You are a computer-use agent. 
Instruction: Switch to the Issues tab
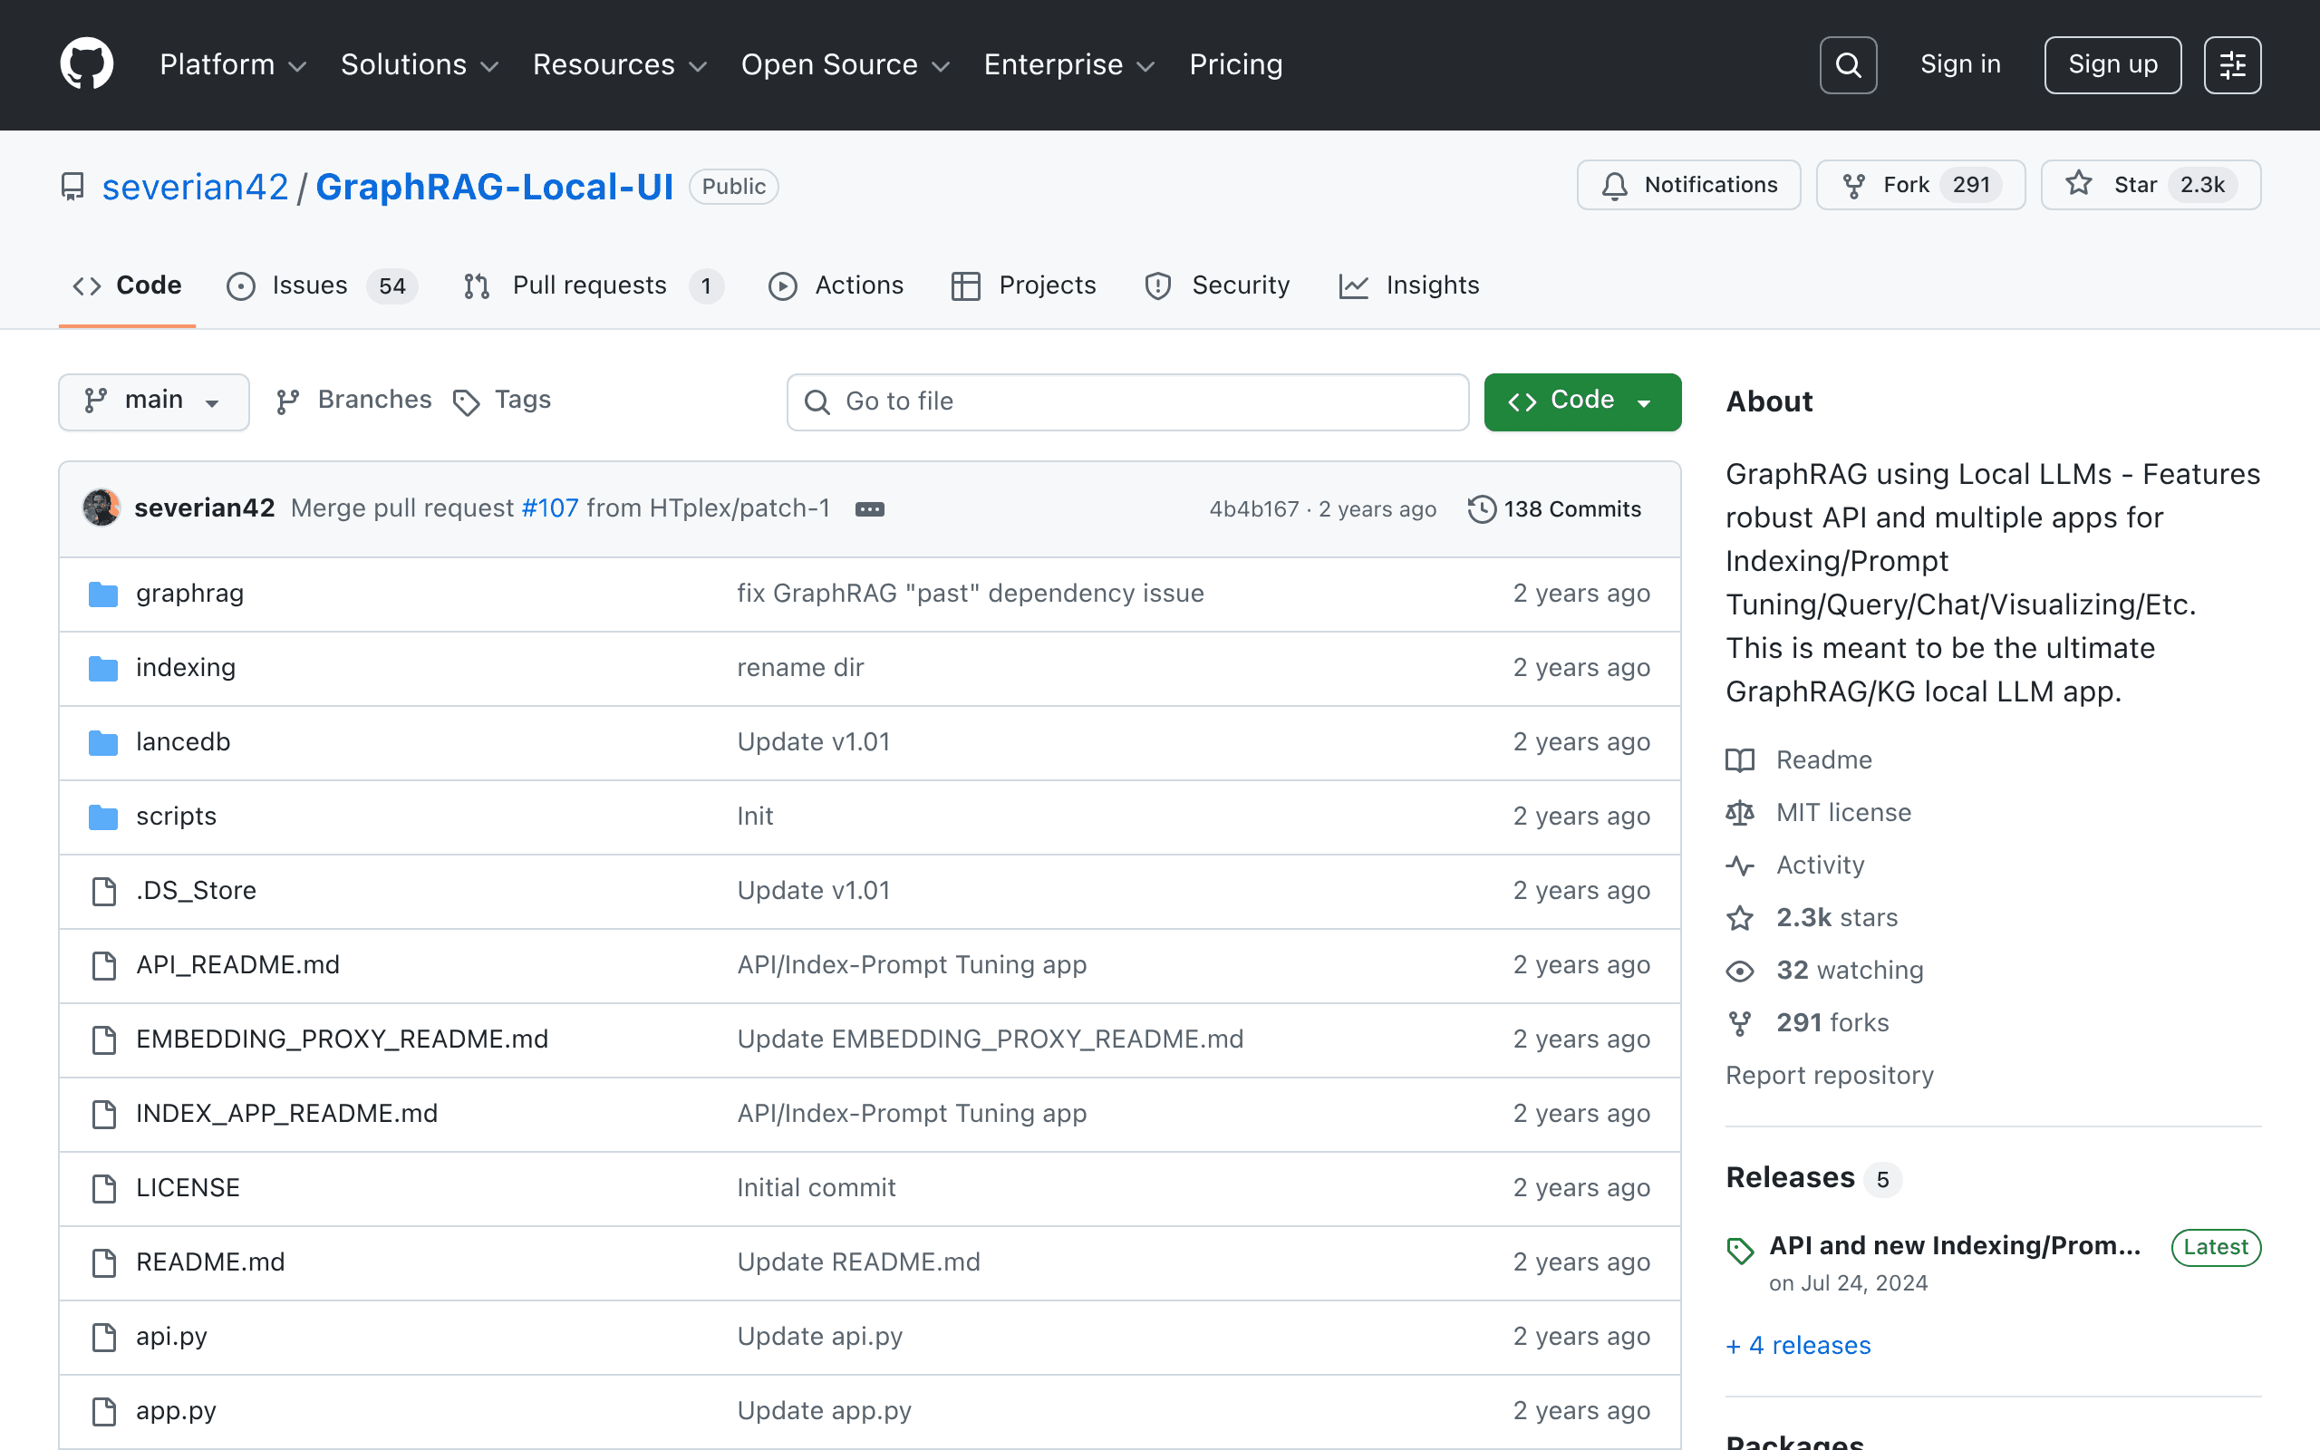322,285
